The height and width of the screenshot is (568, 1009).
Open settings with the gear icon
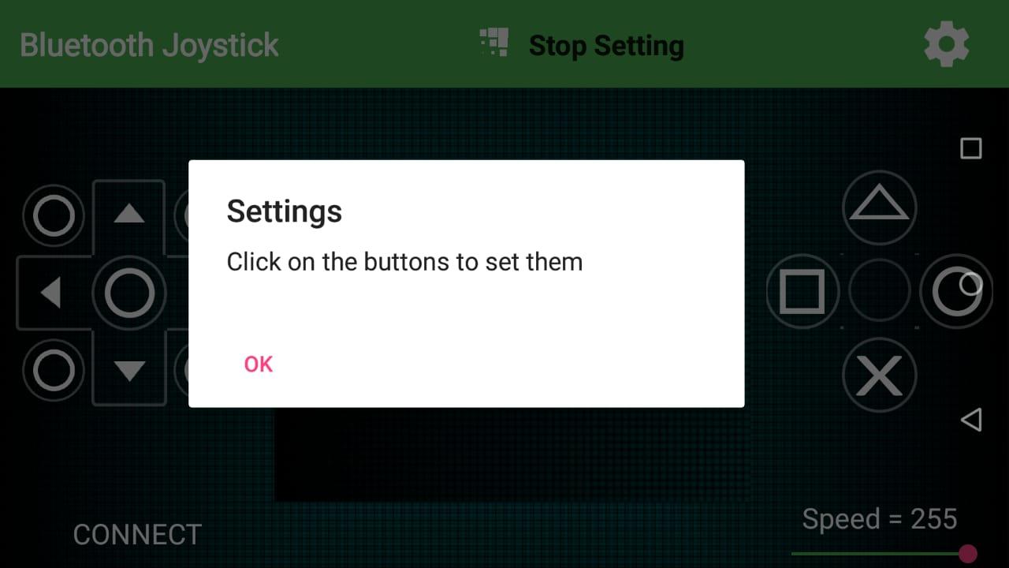click(946, 44)
